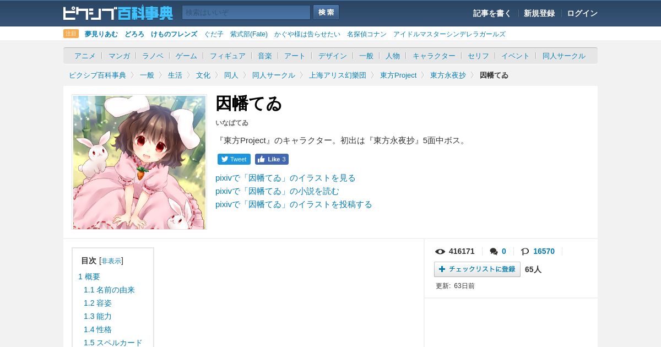Select the 同人サークル category menu item
This screenshot has width=661, height=347.
[x=564, y=56]
